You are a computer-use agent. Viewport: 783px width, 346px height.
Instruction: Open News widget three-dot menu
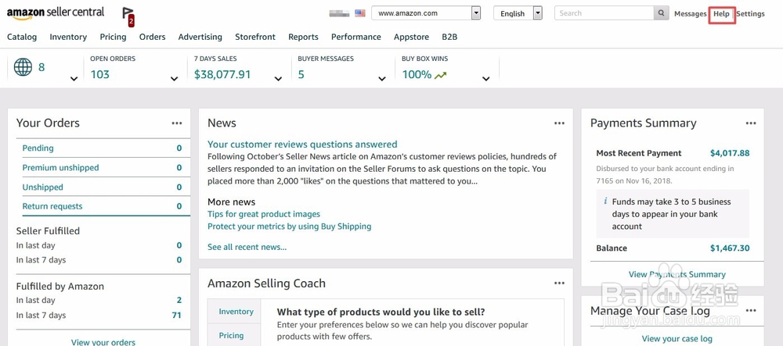(559, 123)
